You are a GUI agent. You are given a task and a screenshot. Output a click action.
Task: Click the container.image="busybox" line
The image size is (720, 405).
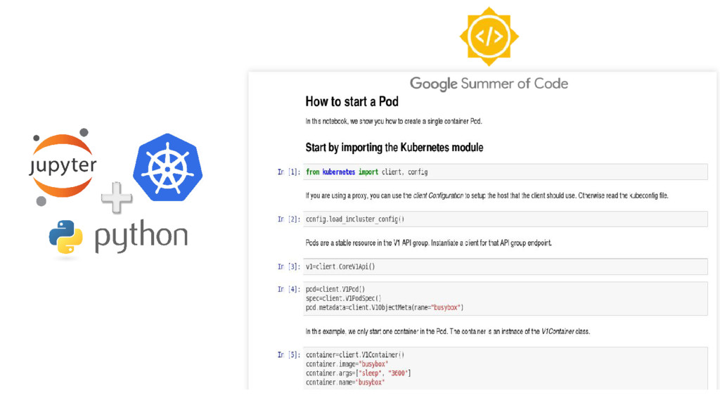pos(347,364)
